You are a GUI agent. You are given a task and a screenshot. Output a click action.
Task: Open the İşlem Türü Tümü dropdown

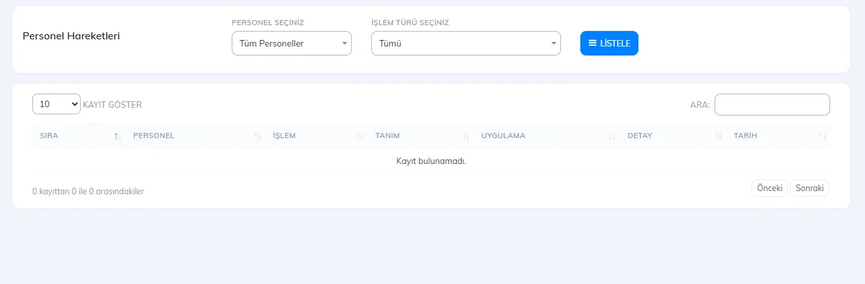coord(466,43)
